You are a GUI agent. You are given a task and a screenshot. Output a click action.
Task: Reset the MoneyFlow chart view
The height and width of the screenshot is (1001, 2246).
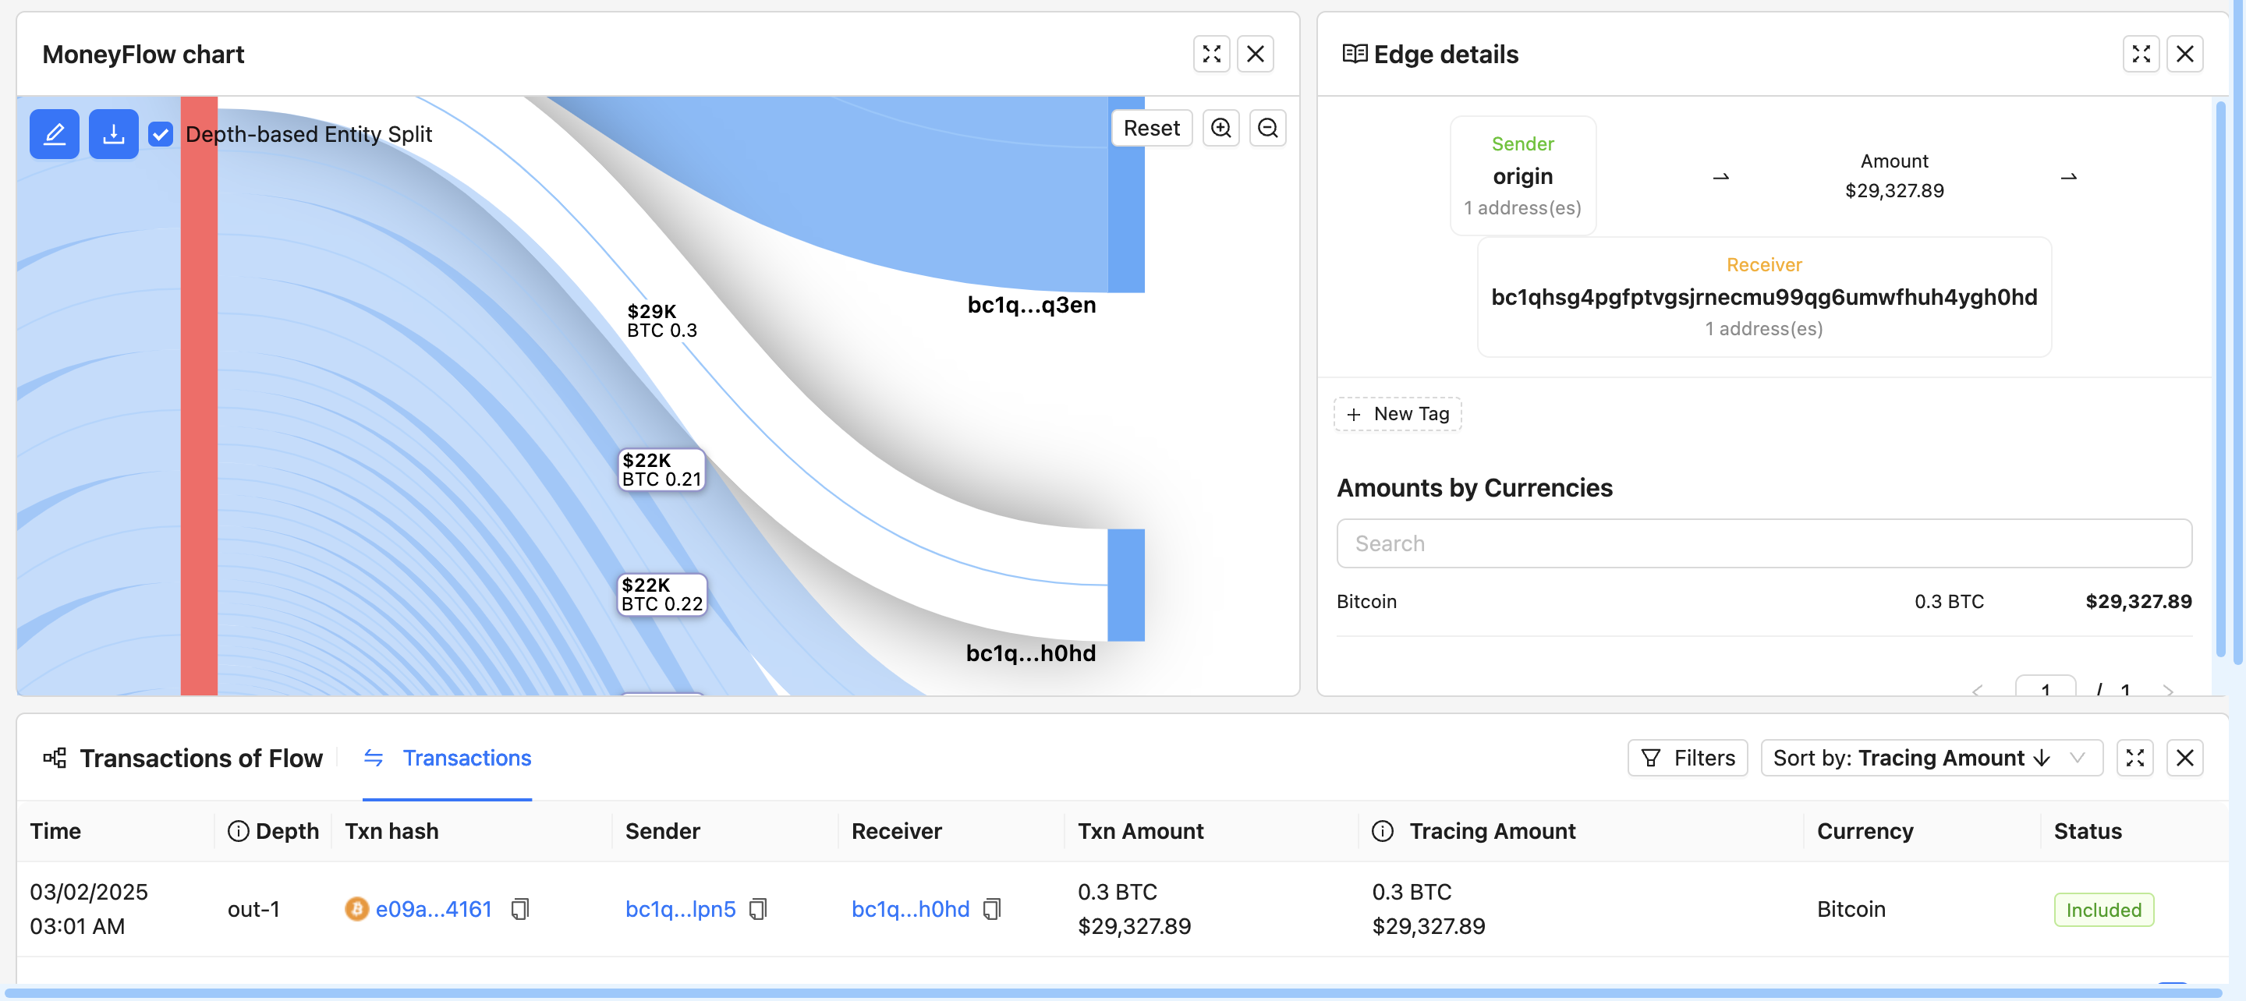(x=1151, y=128)
